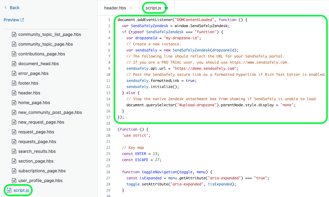Click the file icon of request_page.hbs
The image size is (329, 197).
click(14, 132)
